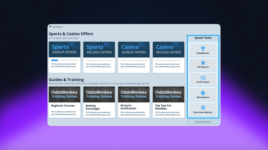This screenshot has height=150, width=268.
Task: Open the Top Tips For Newbies guide image
Action: coord(168,94)
